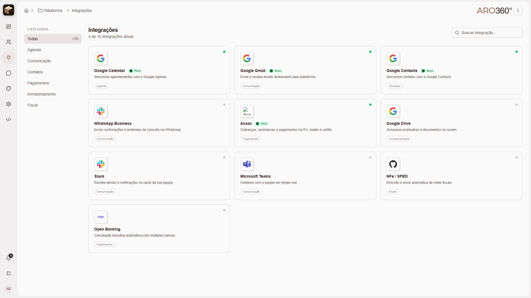This screenshot has width=531, height=298.
Task: Open the Google Contacts card title
Action: [402, 71]
